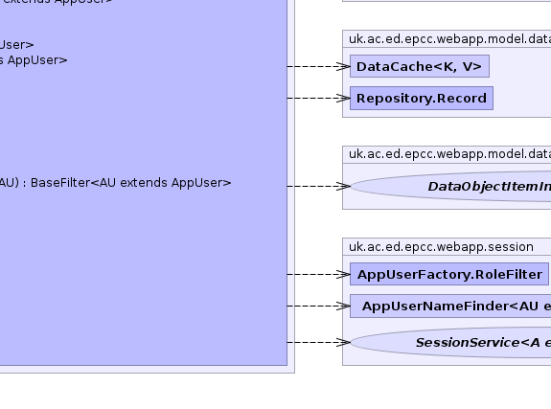This screenshot has height=409, width=551.
Task: Click arrowhead pointing to SessionService ellipse
Action: click(343, 343)
